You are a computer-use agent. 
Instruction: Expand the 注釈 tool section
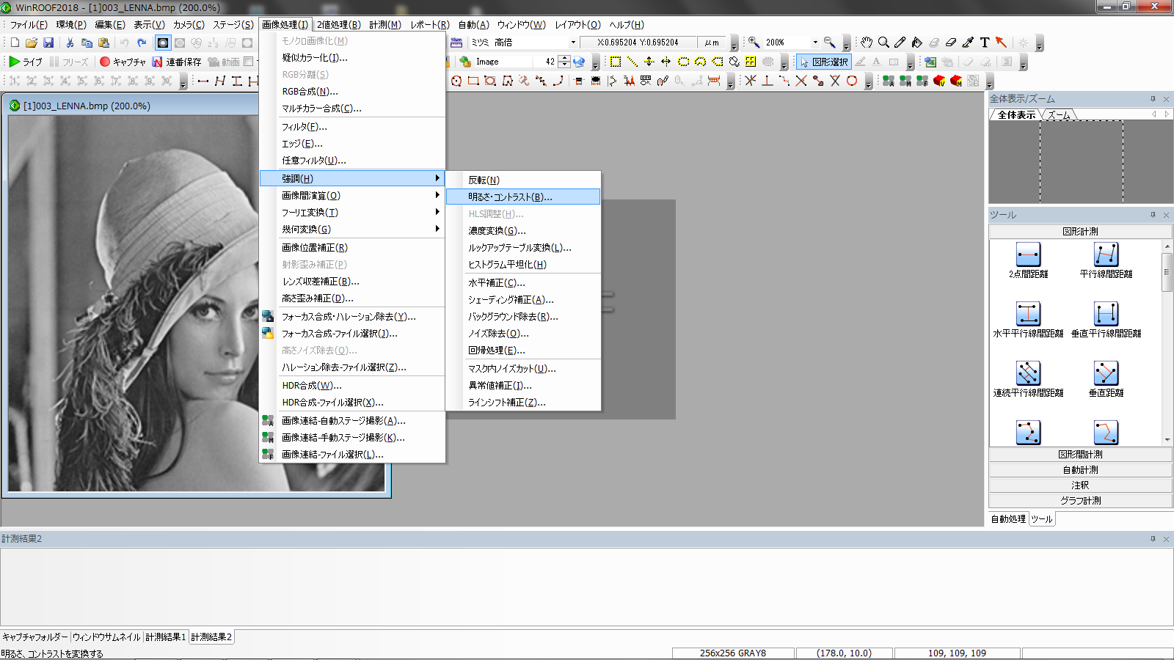point(1080,485)
